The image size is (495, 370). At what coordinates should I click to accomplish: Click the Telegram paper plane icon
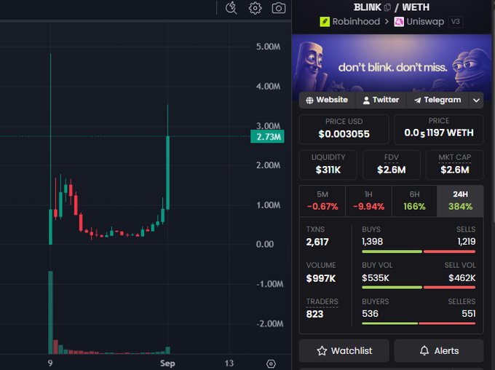(418, 101)
